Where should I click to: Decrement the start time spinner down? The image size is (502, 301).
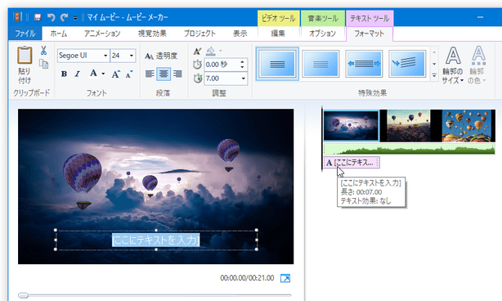pos(242,68)
